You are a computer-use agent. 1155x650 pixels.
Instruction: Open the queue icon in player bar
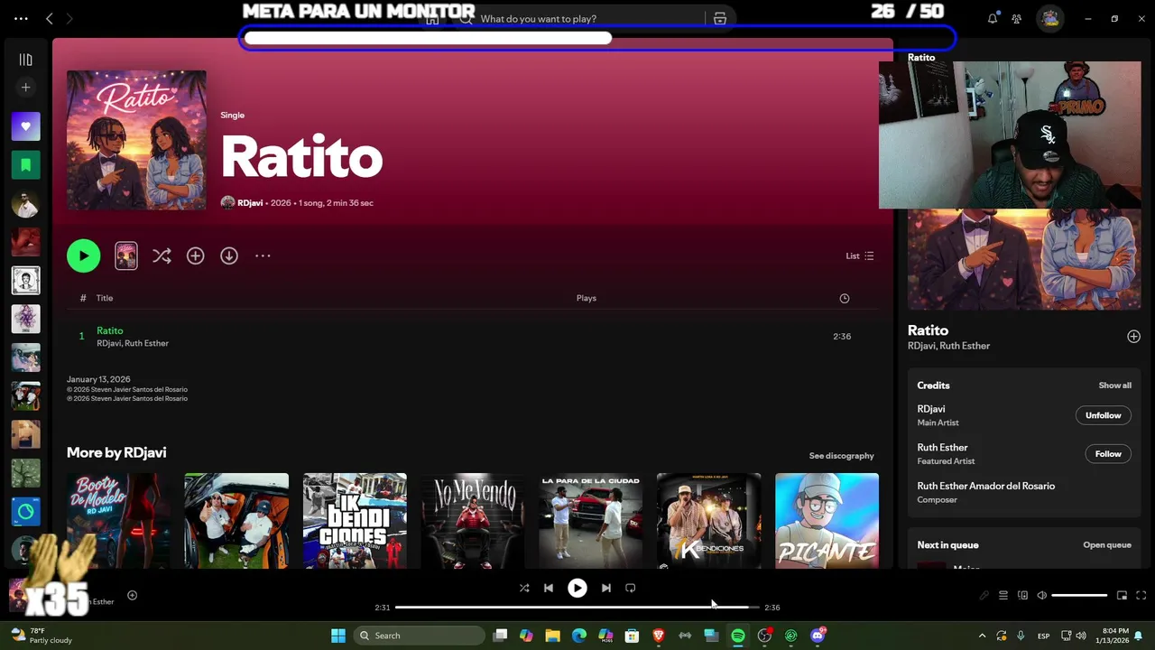click(x=1003, y=596)
